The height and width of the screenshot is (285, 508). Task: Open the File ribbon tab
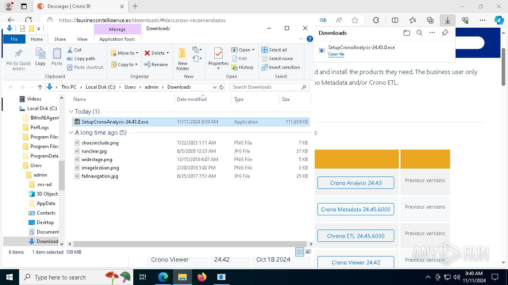click(14, 39)
